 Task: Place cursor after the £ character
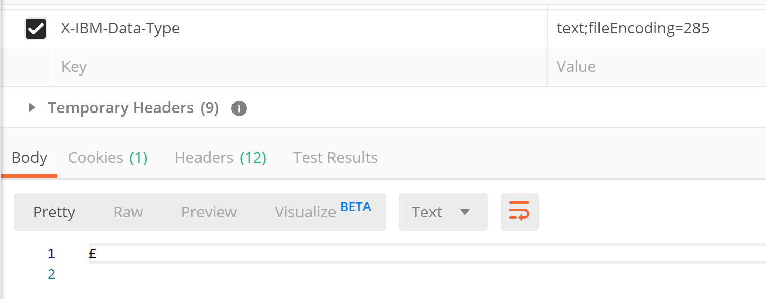pos(97,253)
